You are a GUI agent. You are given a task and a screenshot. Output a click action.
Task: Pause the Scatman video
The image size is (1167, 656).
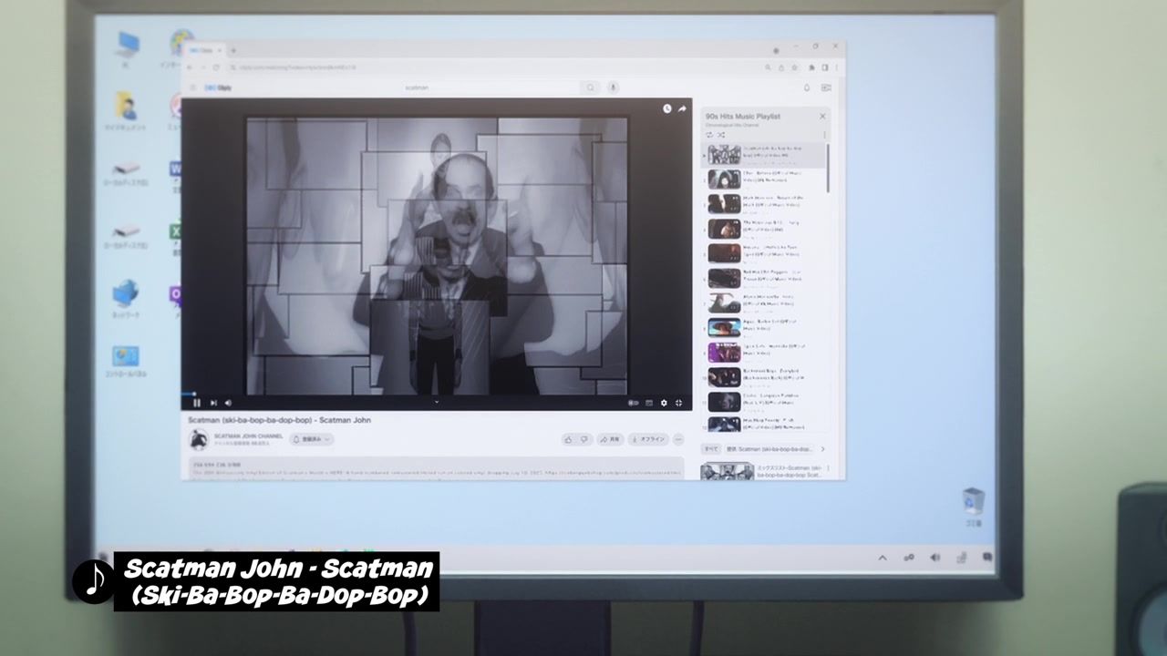coord(197,403)
